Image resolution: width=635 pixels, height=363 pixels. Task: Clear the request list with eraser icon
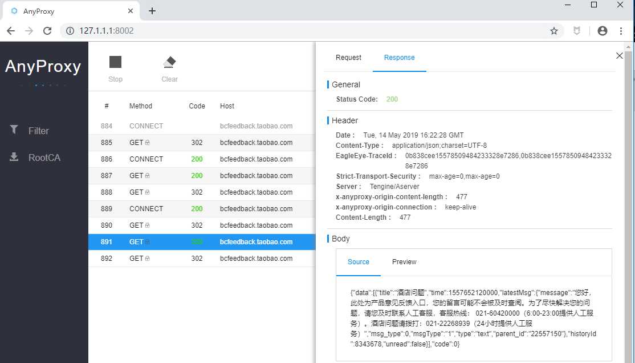tap(169, 62)
